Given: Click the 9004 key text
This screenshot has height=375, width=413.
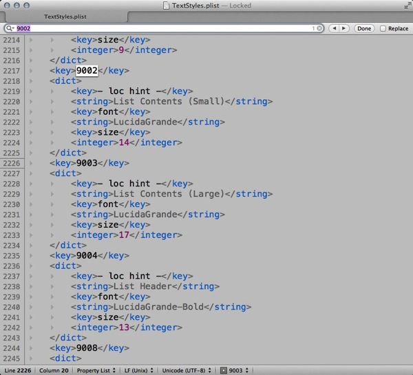Looking at the screenshot, I should coord(87,255).
